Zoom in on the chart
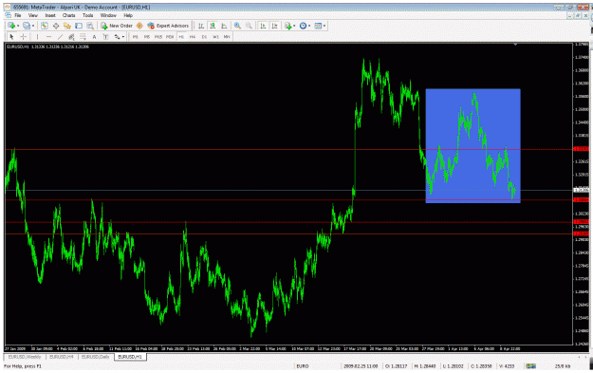Screen dimensions: 593x373 click(x=237, y=26)
